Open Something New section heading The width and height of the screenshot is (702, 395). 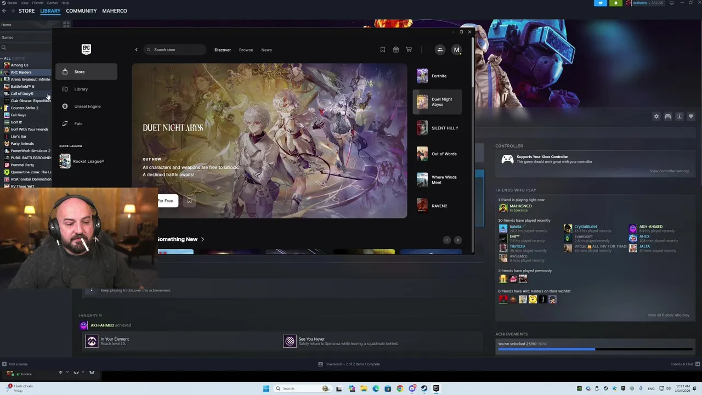(180, 239)
